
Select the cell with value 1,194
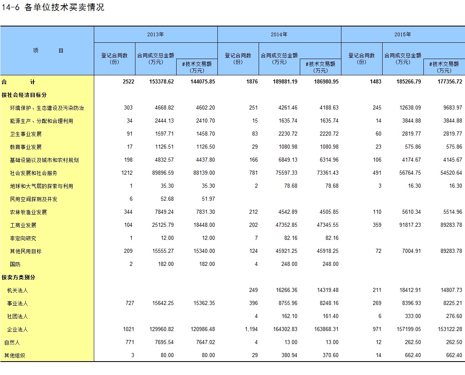point(251,329)
